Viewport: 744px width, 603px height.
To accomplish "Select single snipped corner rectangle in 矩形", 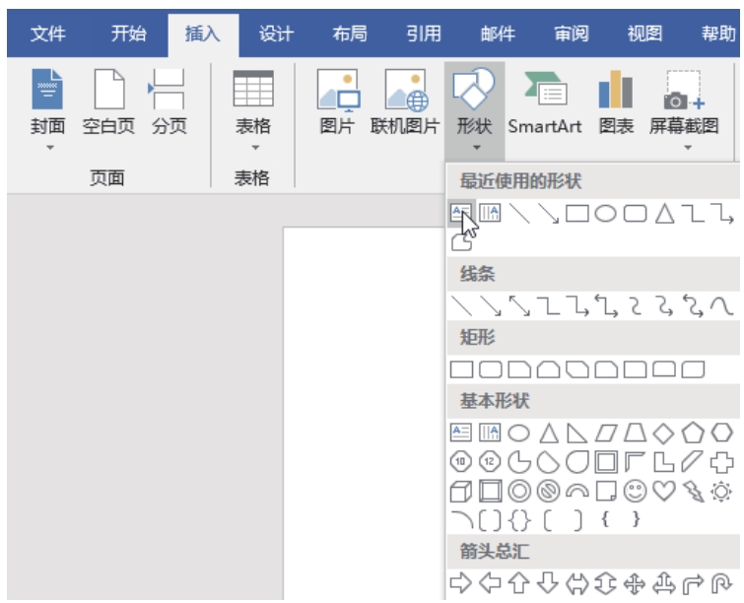I will coord(519,369).
